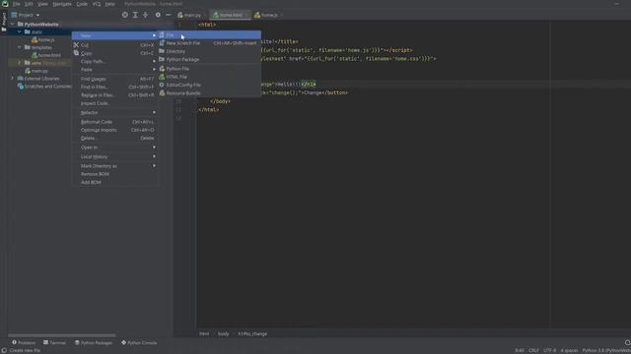
Task: Select Scratches and Consoles
Action: (x=44, y=87)
